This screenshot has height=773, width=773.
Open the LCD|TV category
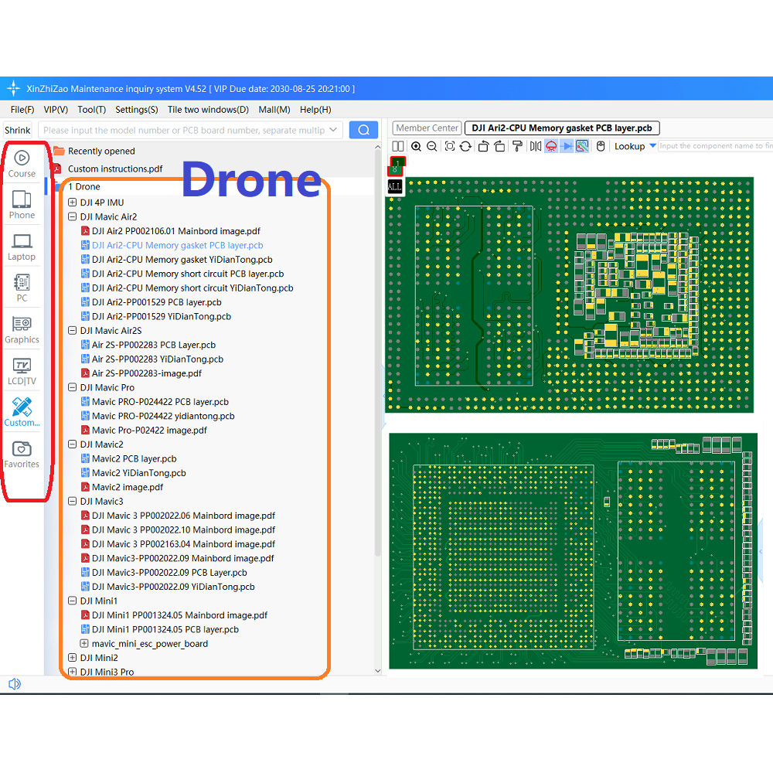point(22,371)
